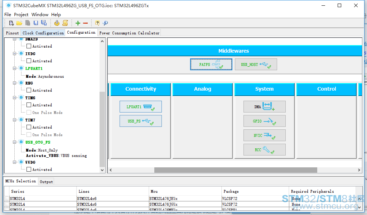Open the File menu
367x215 pixels.
(8, 15)
